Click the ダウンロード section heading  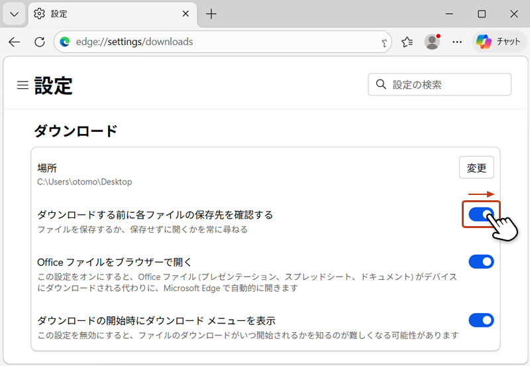point(76,131)
